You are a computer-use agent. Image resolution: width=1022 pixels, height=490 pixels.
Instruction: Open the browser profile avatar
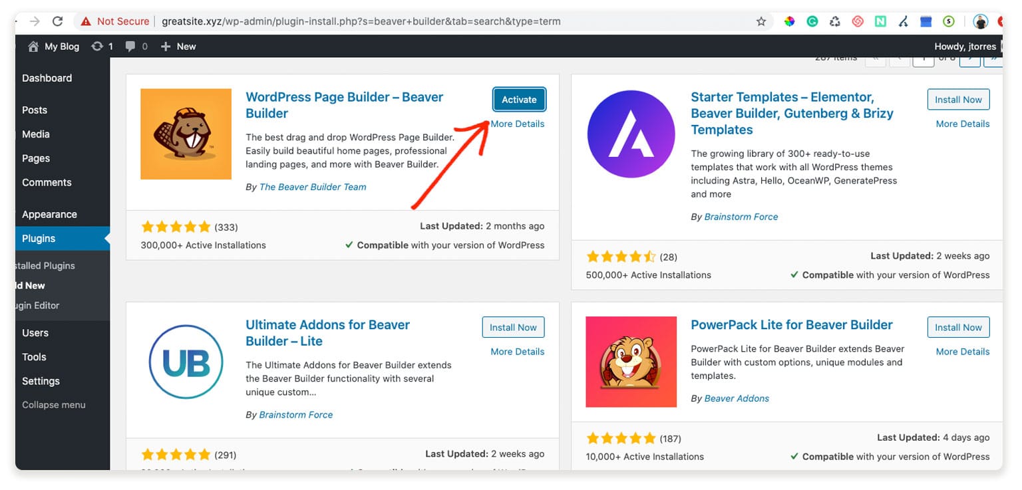pos(981,21)
